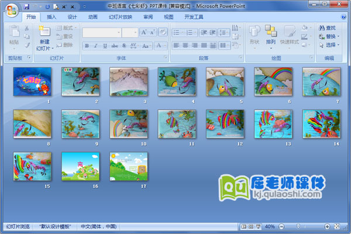
Task: Click the Shape Fill paint bucket
Action: [x=306, y=27]
